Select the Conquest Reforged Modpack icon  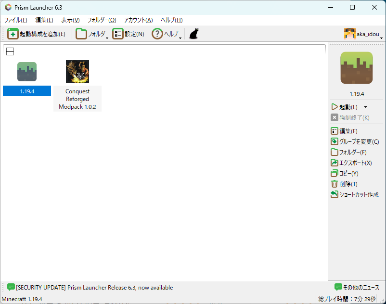tap(77, 72)
